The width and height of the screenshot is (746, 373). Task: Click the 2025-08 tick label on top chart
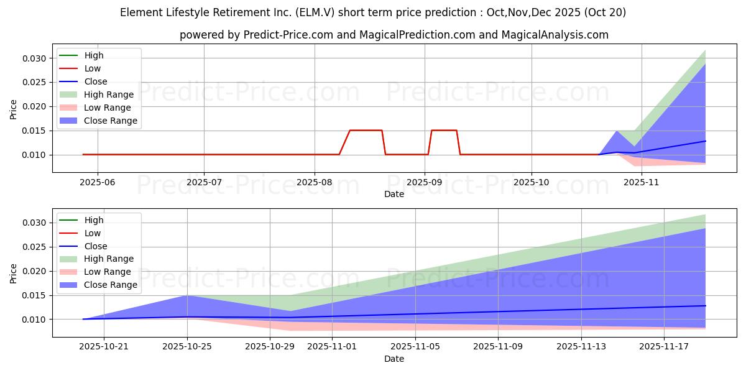[x=315, y=183]
